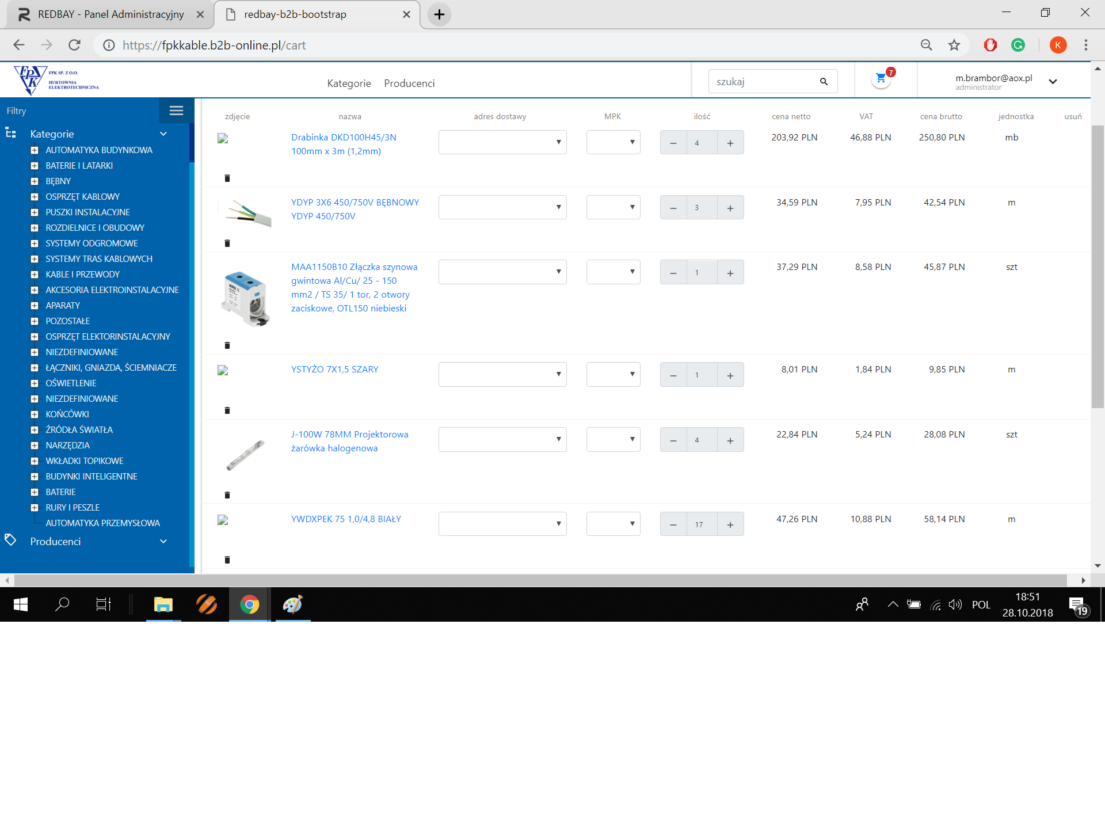Open the shopping cart icon
The image size is (1105, 822).
[881, 78]
